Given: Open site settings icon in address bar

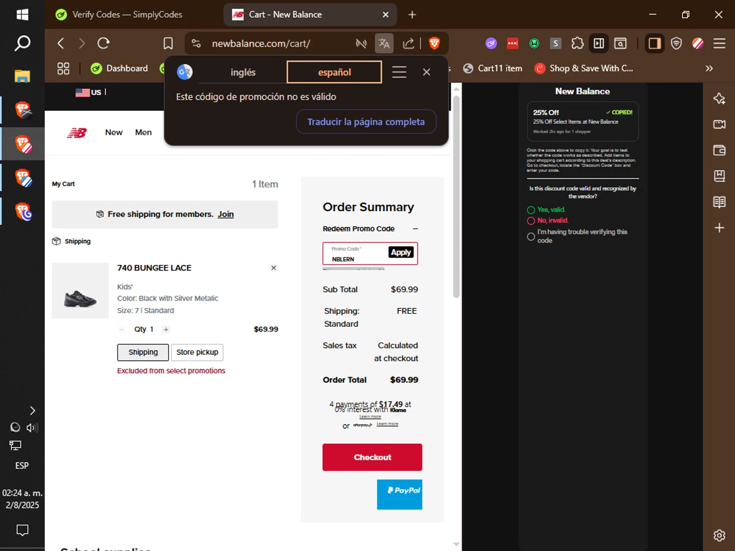Looking at the screenshot, I should 196,44.
